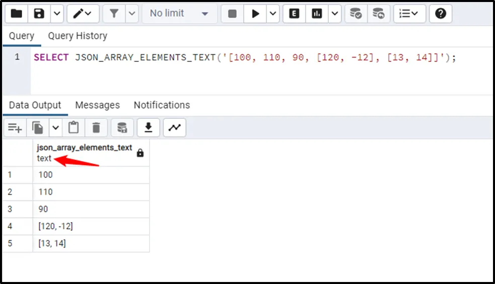
Task: Expand the execute options dropdown arrow
Action: (x=273, y=14)
